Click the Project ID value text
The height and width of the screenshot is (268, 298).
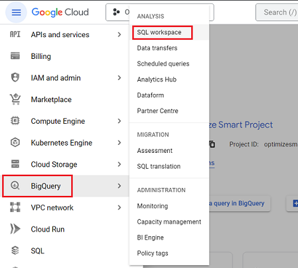pyautogui.click(x=281, y=144)
